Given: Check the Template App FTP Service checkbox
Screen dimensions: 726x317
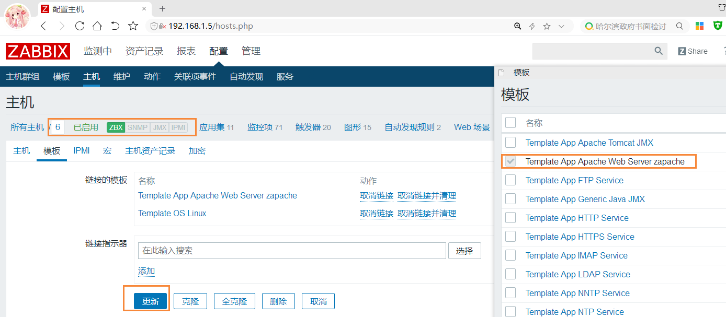Looking at the screenshot, I should coord(511,180).
